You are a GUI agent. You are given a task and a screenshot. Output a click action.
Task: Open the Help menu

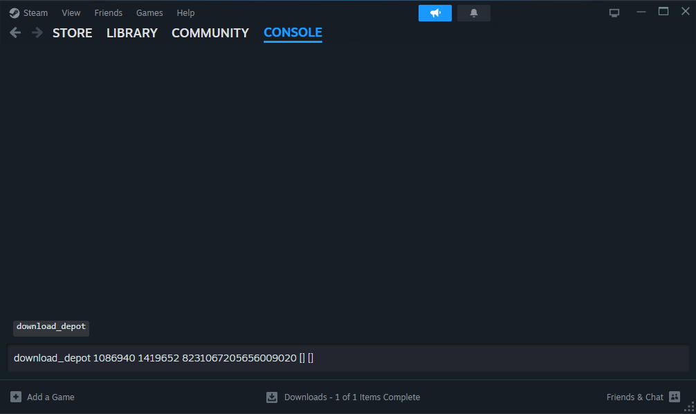point(185,12)
